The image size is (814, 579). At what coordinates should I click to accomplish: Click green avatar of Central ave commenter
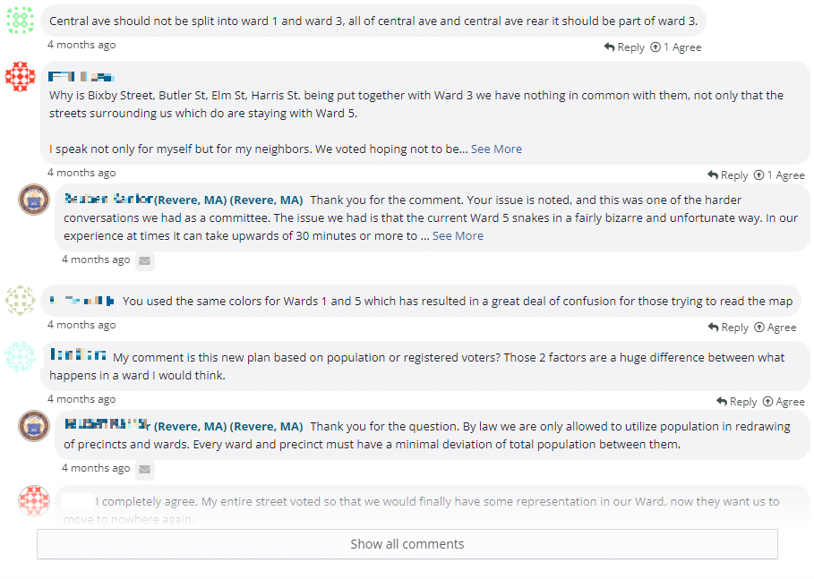20,21
